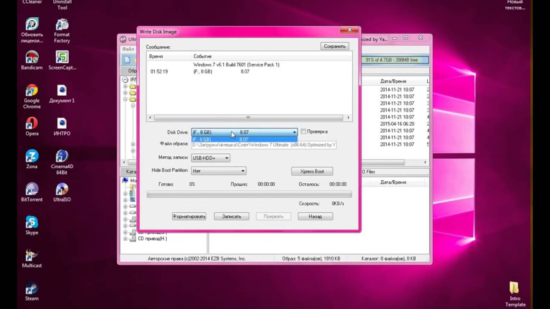Image resolution: width=550 pixels, height=309 pixels.
Task: Open the Документ 1 desktop file
Action: tap(62, 94)
